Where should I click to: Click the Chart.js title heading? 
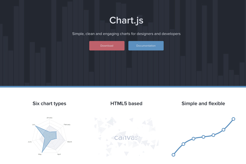(126, 21)
